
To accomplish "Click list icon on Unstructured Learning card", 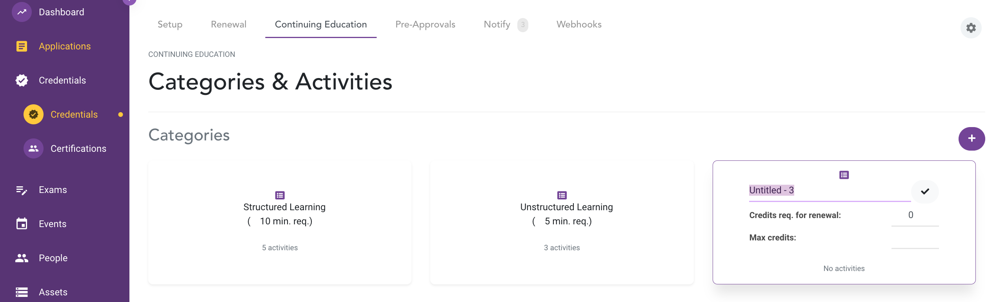I will (x=562, y=195).
